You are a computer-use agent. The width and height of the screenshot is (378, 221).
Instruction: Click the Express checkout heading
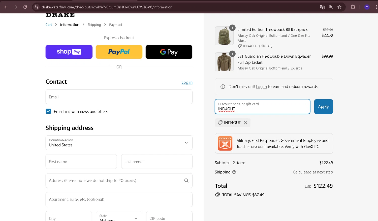119,38
